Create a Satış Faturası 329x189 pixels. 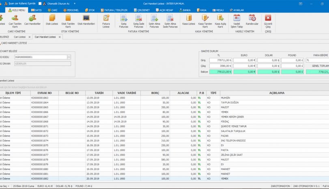tap(124, 21)
